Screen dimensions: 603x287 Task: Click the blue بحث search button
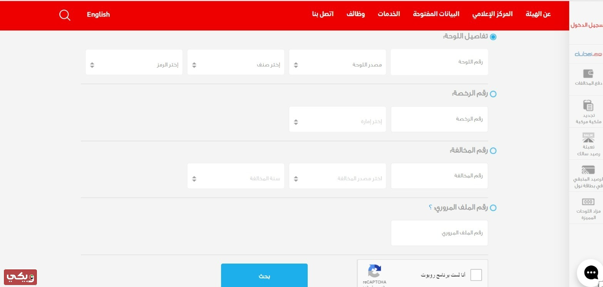click(264, 275)
